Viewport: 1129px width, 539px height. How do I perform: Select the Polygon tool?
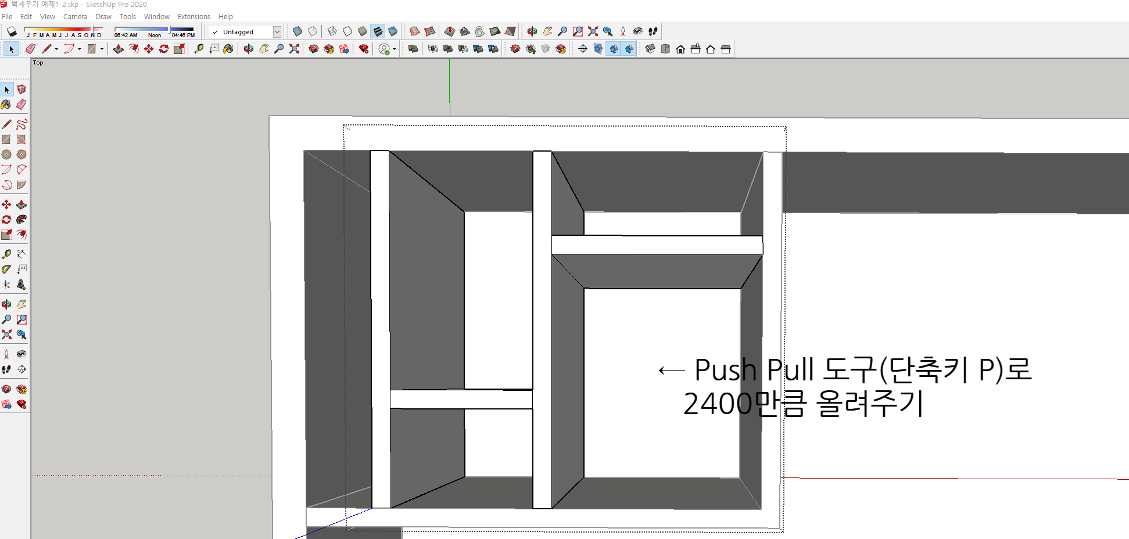coord(21,154)
